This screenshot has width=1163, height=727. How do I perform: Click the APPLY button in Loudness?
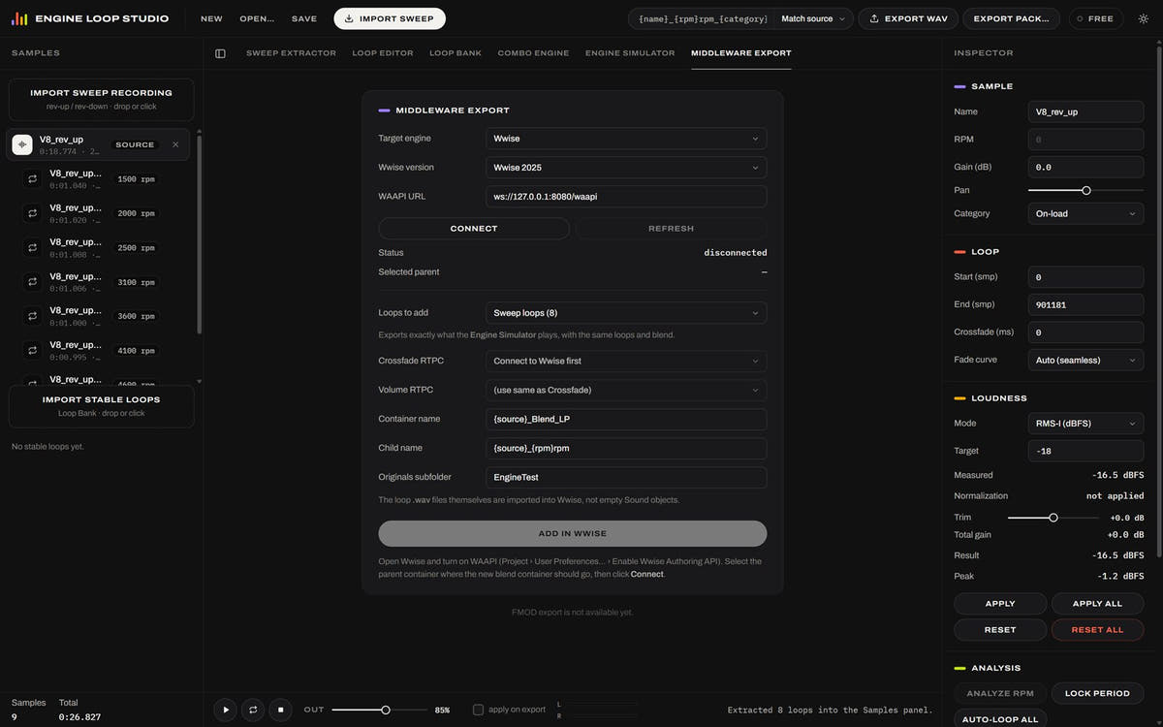coord(1000,604)
